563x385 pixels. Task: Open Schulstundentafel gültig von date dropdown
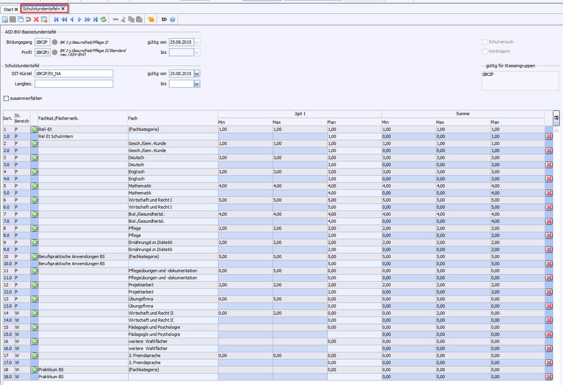coord(197,74)
